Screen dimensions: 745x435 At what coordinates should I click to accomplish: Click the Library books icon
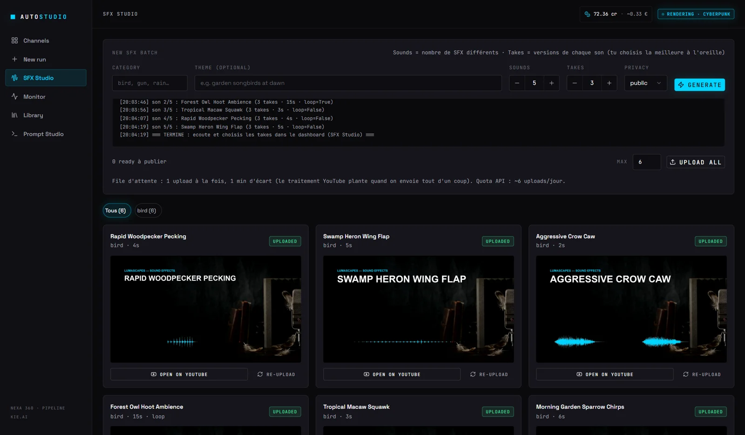(x=14, y=115)
